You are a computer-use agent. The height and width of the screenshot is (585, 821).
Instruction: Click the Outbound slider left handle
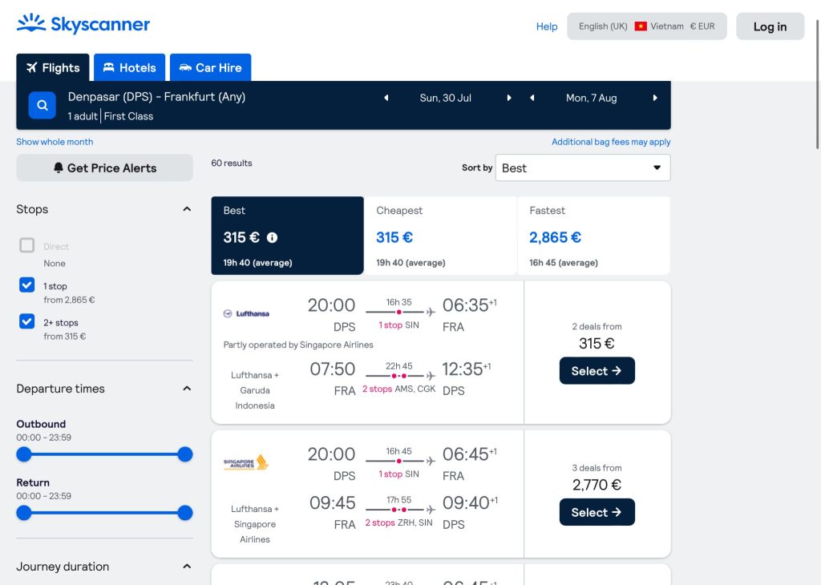click(24, 454)
